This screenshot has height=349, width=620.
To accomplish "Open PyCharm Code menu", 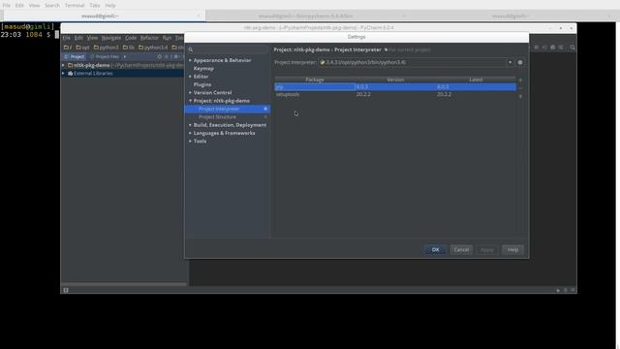I will point(131,38).
